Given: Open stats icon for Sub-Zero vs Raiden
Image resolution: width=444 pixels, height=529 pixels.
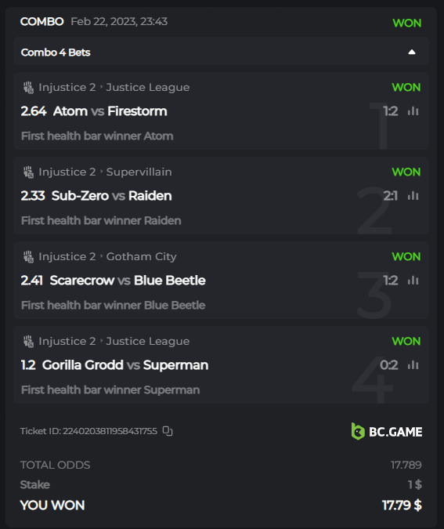Looking at the screenshot, I should click(x=413, y=196).
